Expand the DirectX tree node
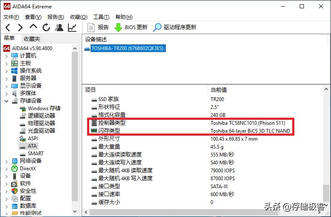 (6, 169)
